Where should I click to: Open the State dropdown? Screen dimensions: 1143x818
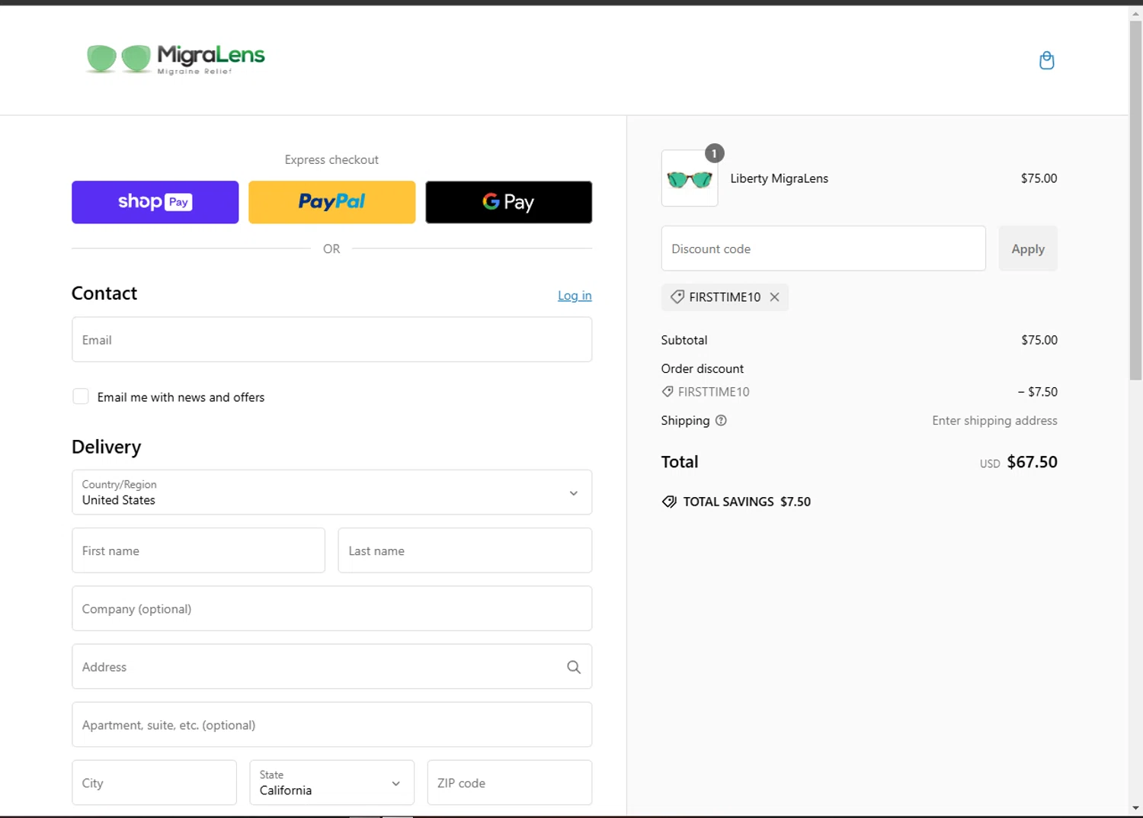click(331, 782)
